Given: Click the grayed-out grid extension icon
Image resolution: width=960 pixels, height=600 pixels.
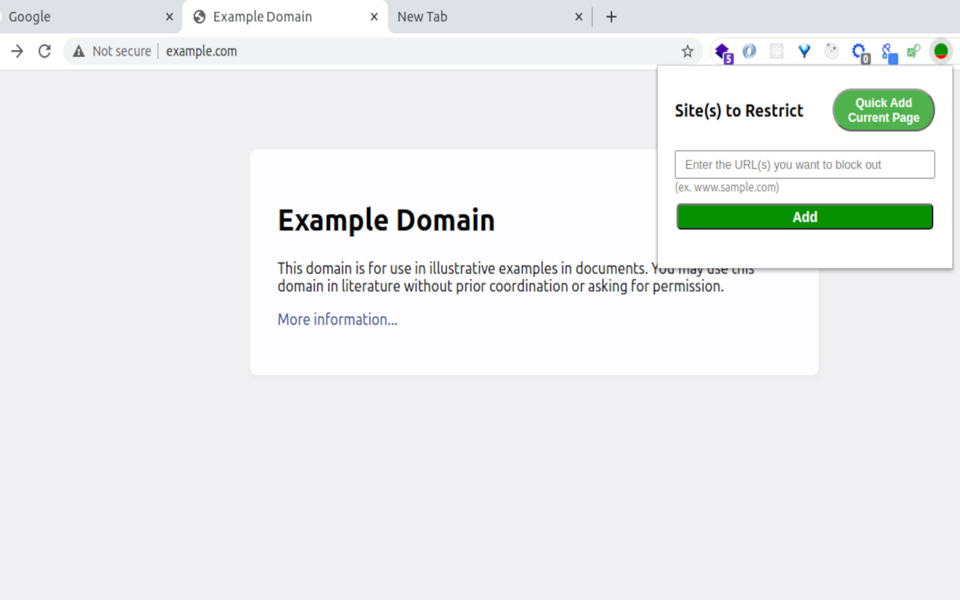Looking at the screenshot, I should tap(776, 51).
